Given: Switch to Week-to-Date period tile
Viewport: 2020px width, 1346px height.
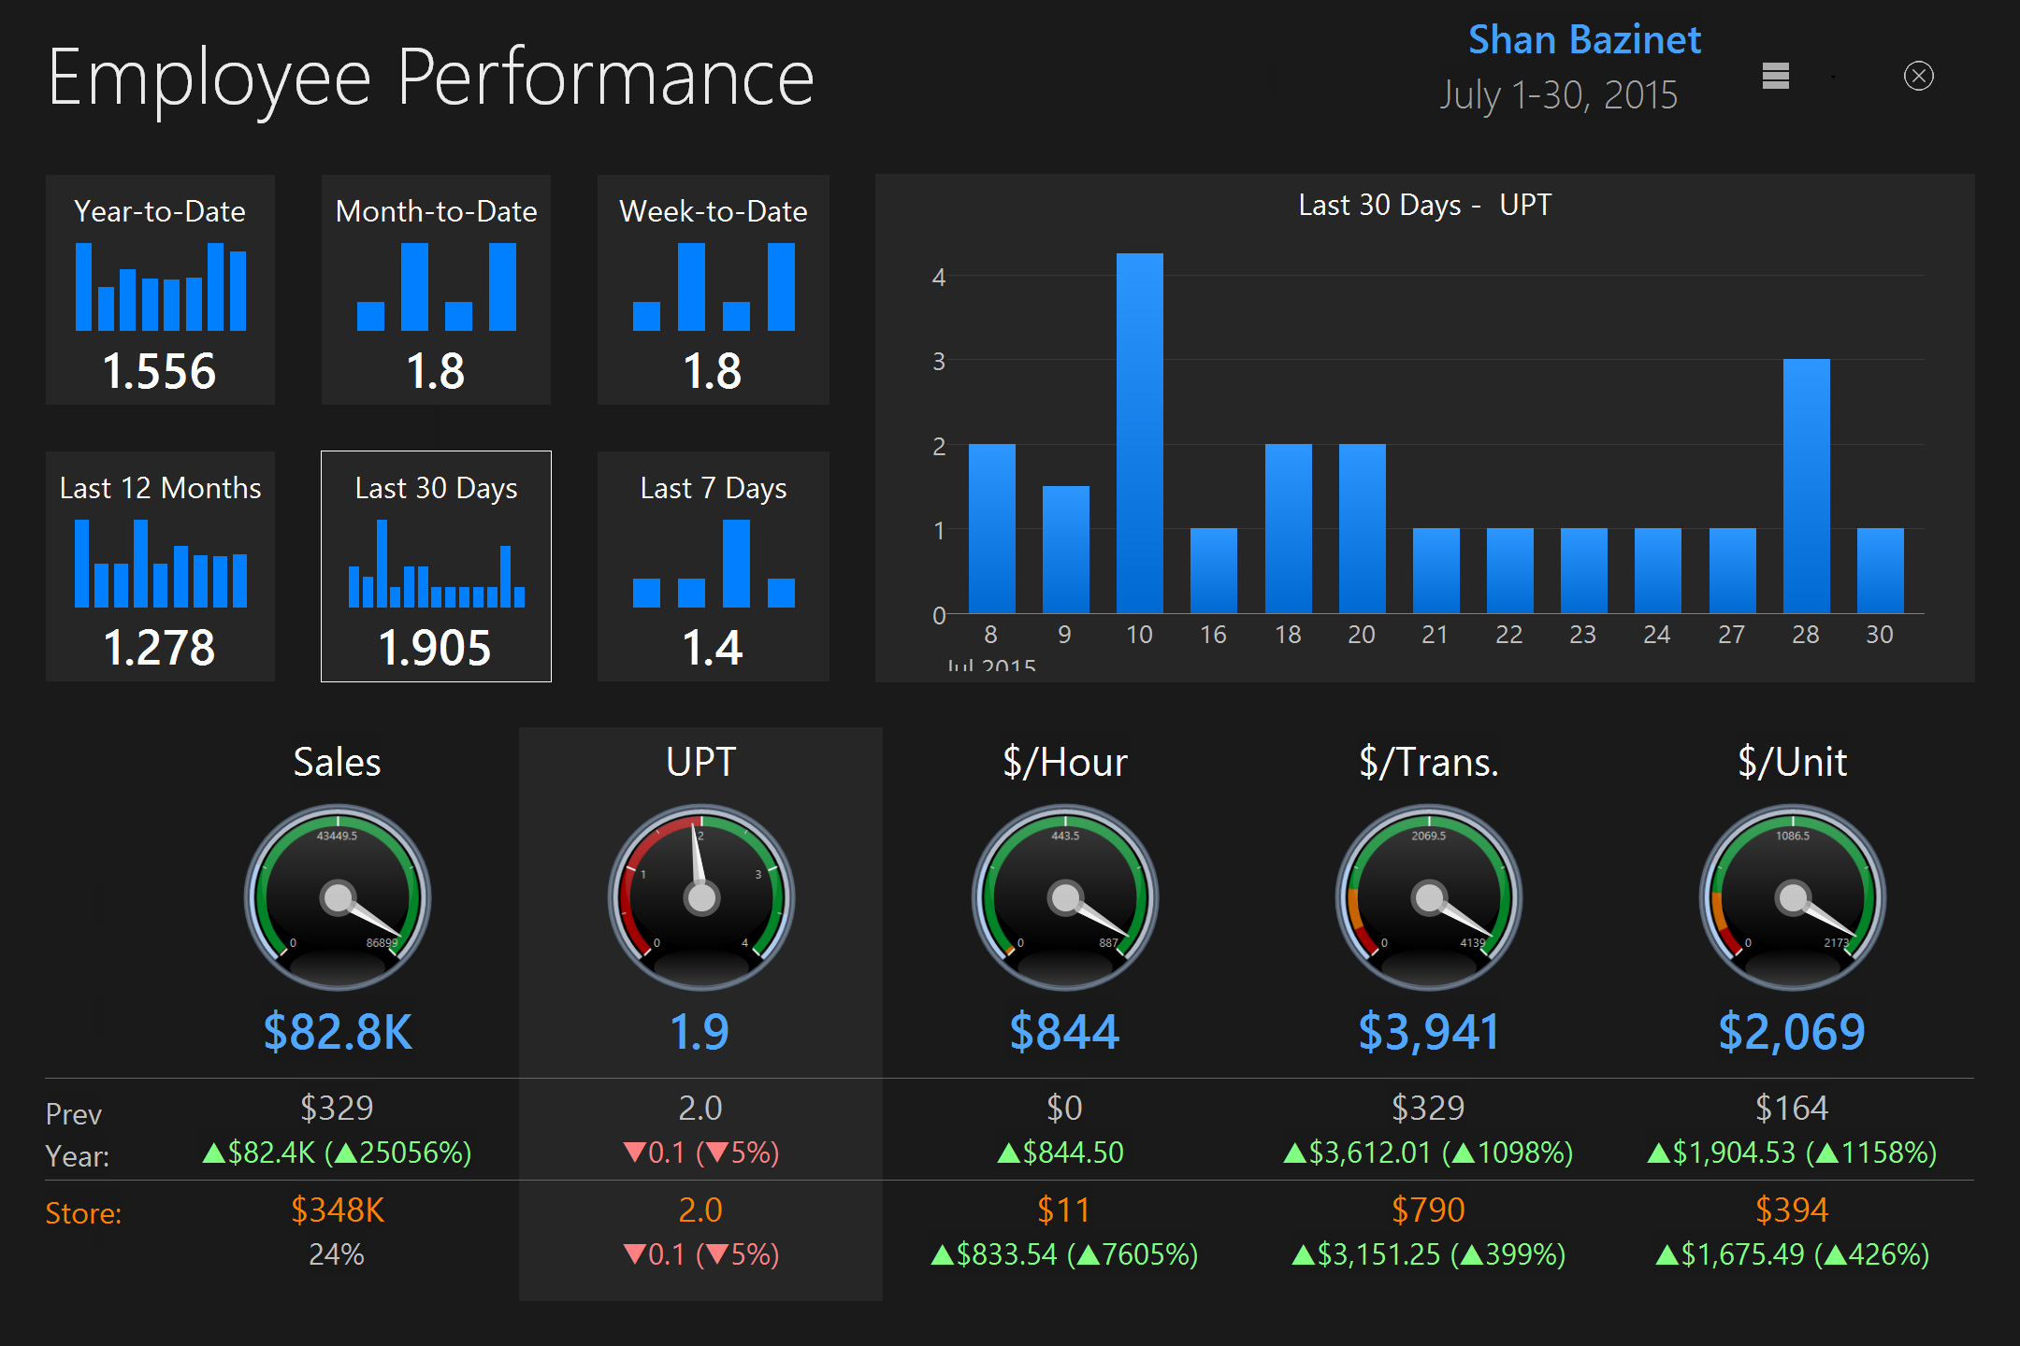Looking at the screenshot, I should coord(713,290).
